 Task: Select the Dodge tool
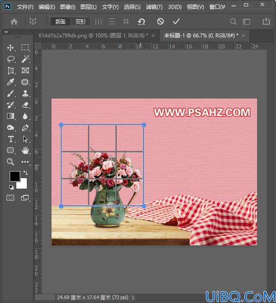click(11, 128)
